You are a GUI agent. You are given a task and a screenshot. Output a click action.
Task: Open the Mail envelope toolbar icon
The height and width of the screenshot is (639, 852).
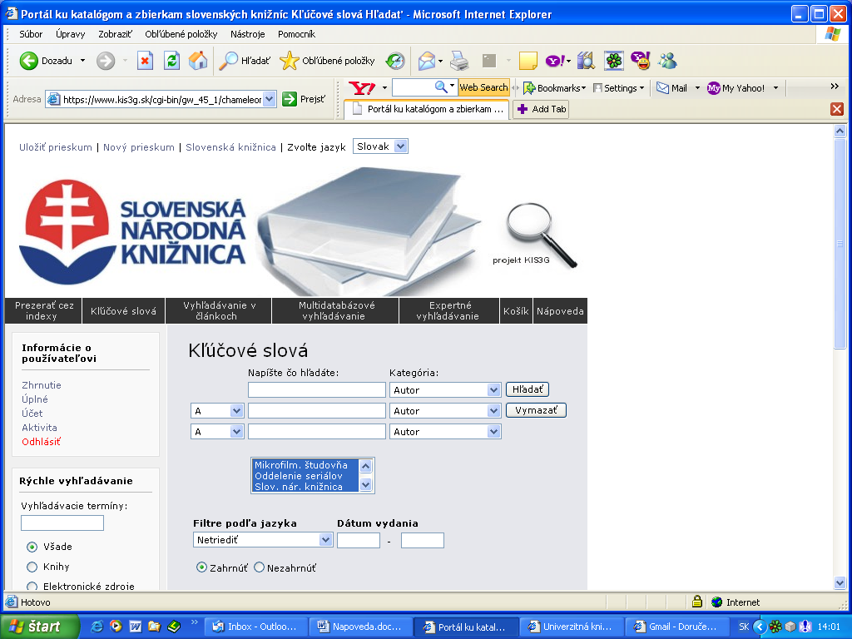click(427, 61)
